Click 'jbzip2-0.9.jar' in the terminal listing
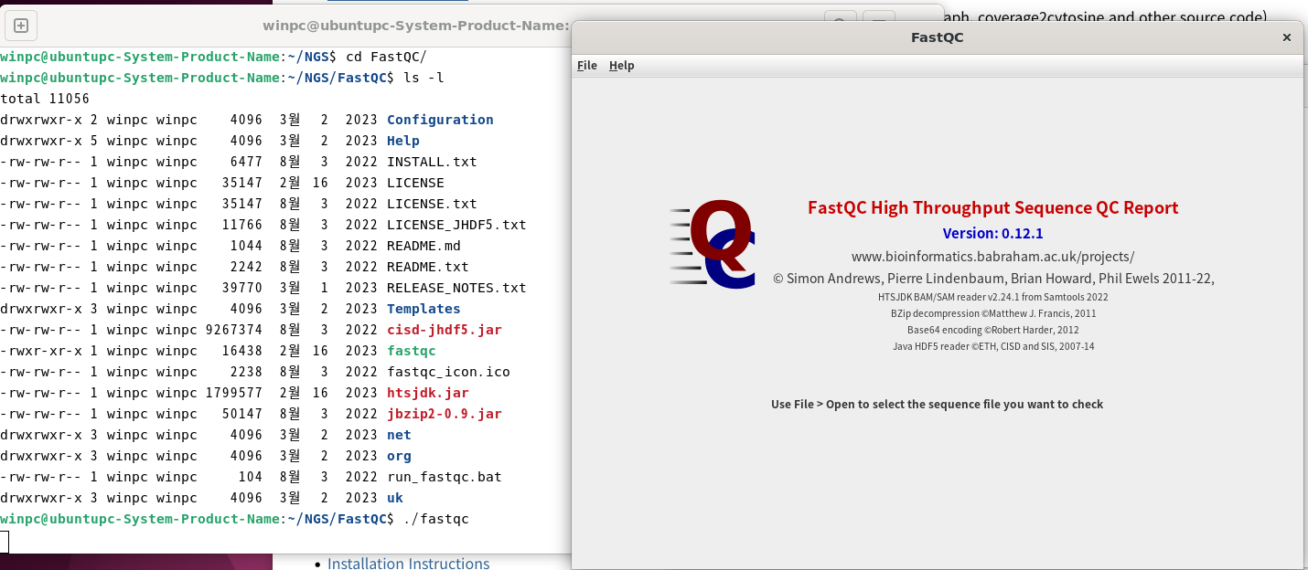 tap(445, 414)
